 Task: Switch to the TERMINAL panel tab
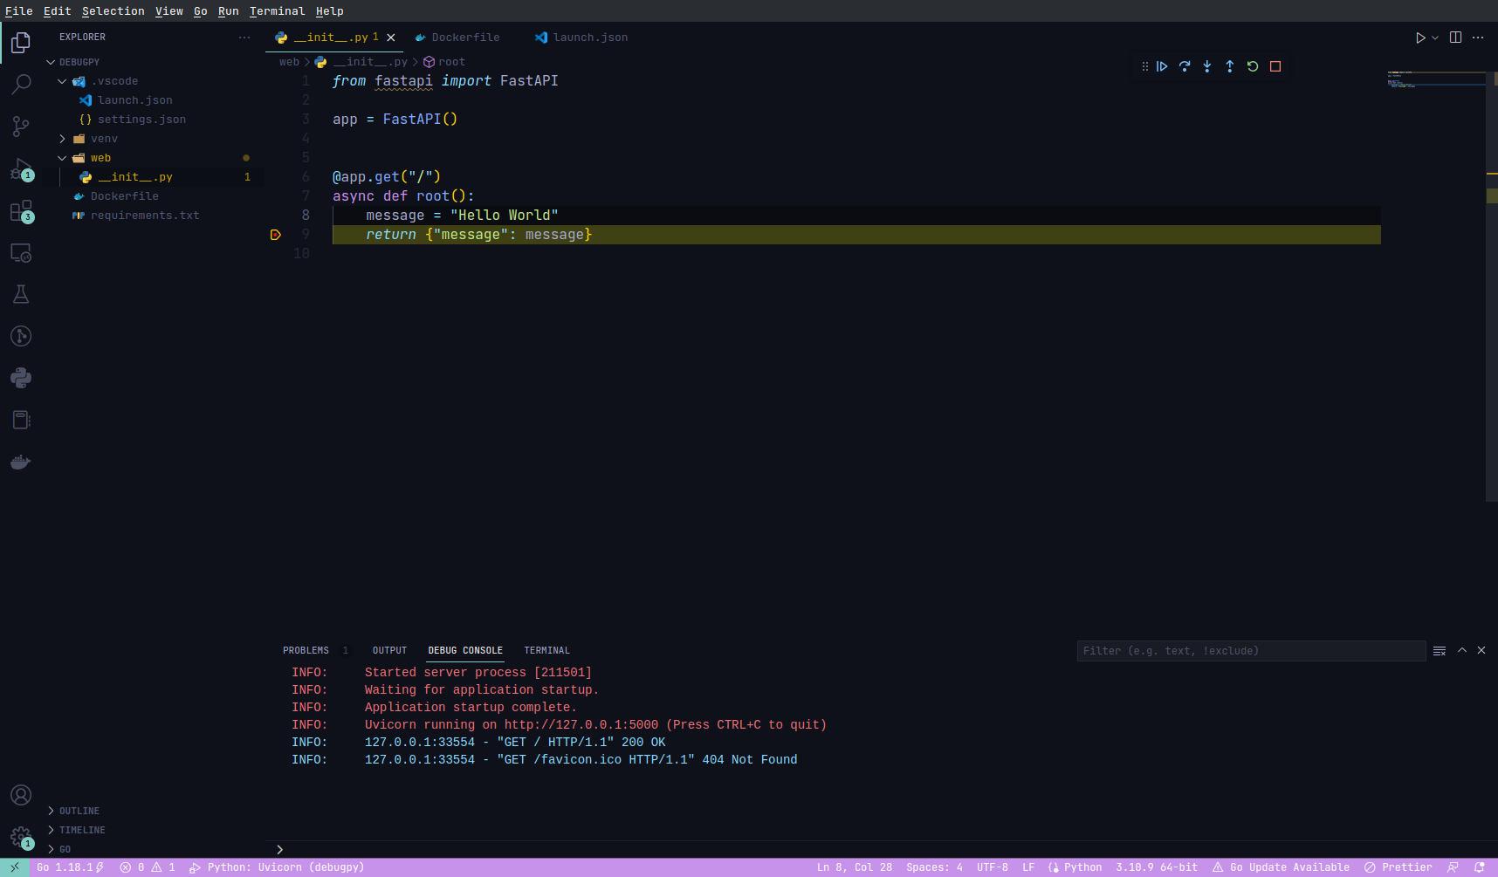point(546,651)
